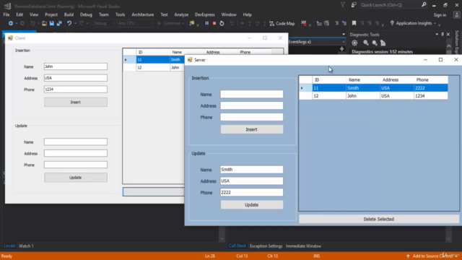This screenshot has width=462, height=260.
Task: Open the File menu
Action: point(6,14)
